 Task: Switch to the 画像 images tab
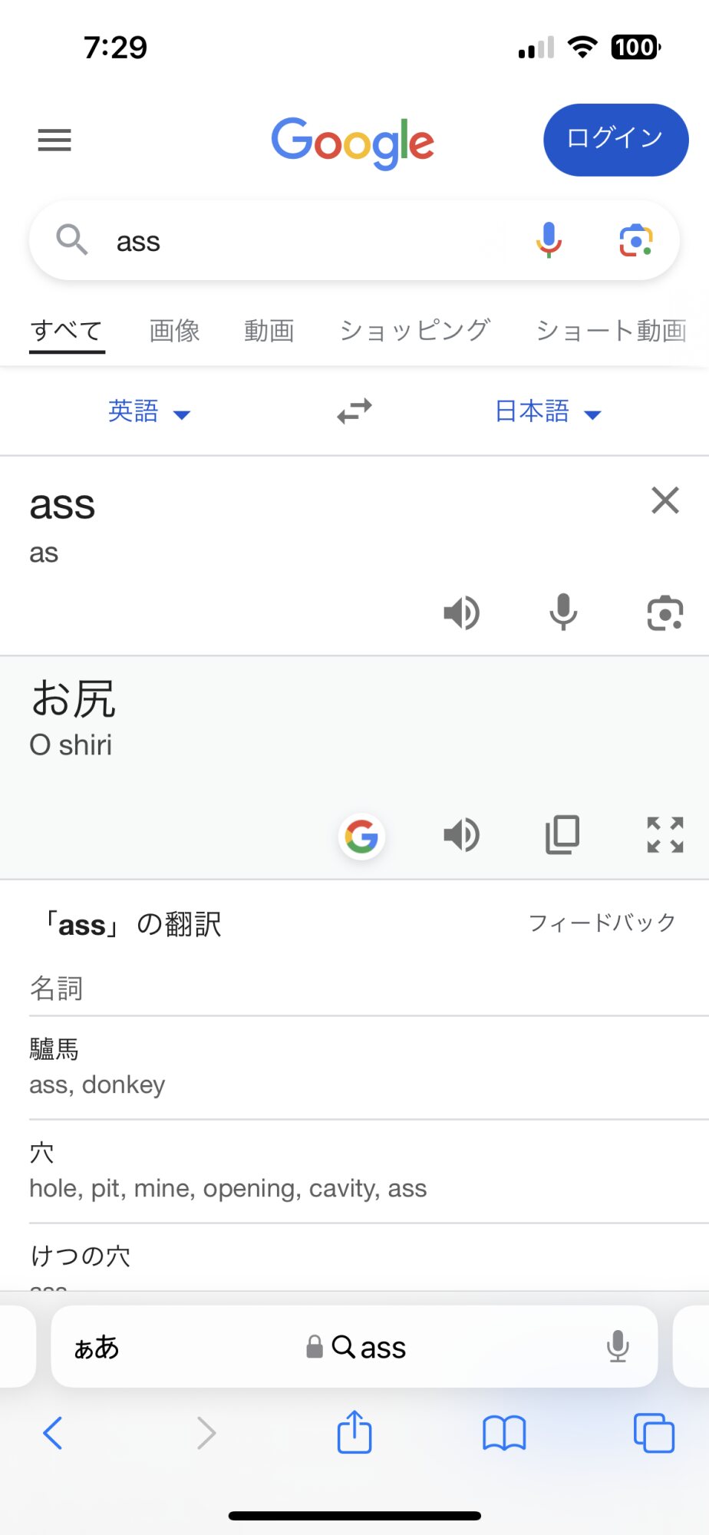(175, 331)
